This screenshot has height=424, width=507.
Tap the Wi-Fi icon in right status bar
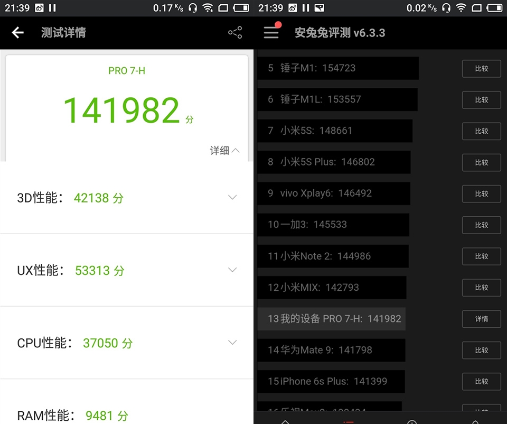(x=461, y=8)
